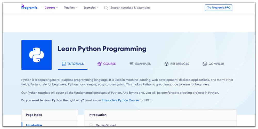
Task: Click the Examples lines icon
Action: 131,64
